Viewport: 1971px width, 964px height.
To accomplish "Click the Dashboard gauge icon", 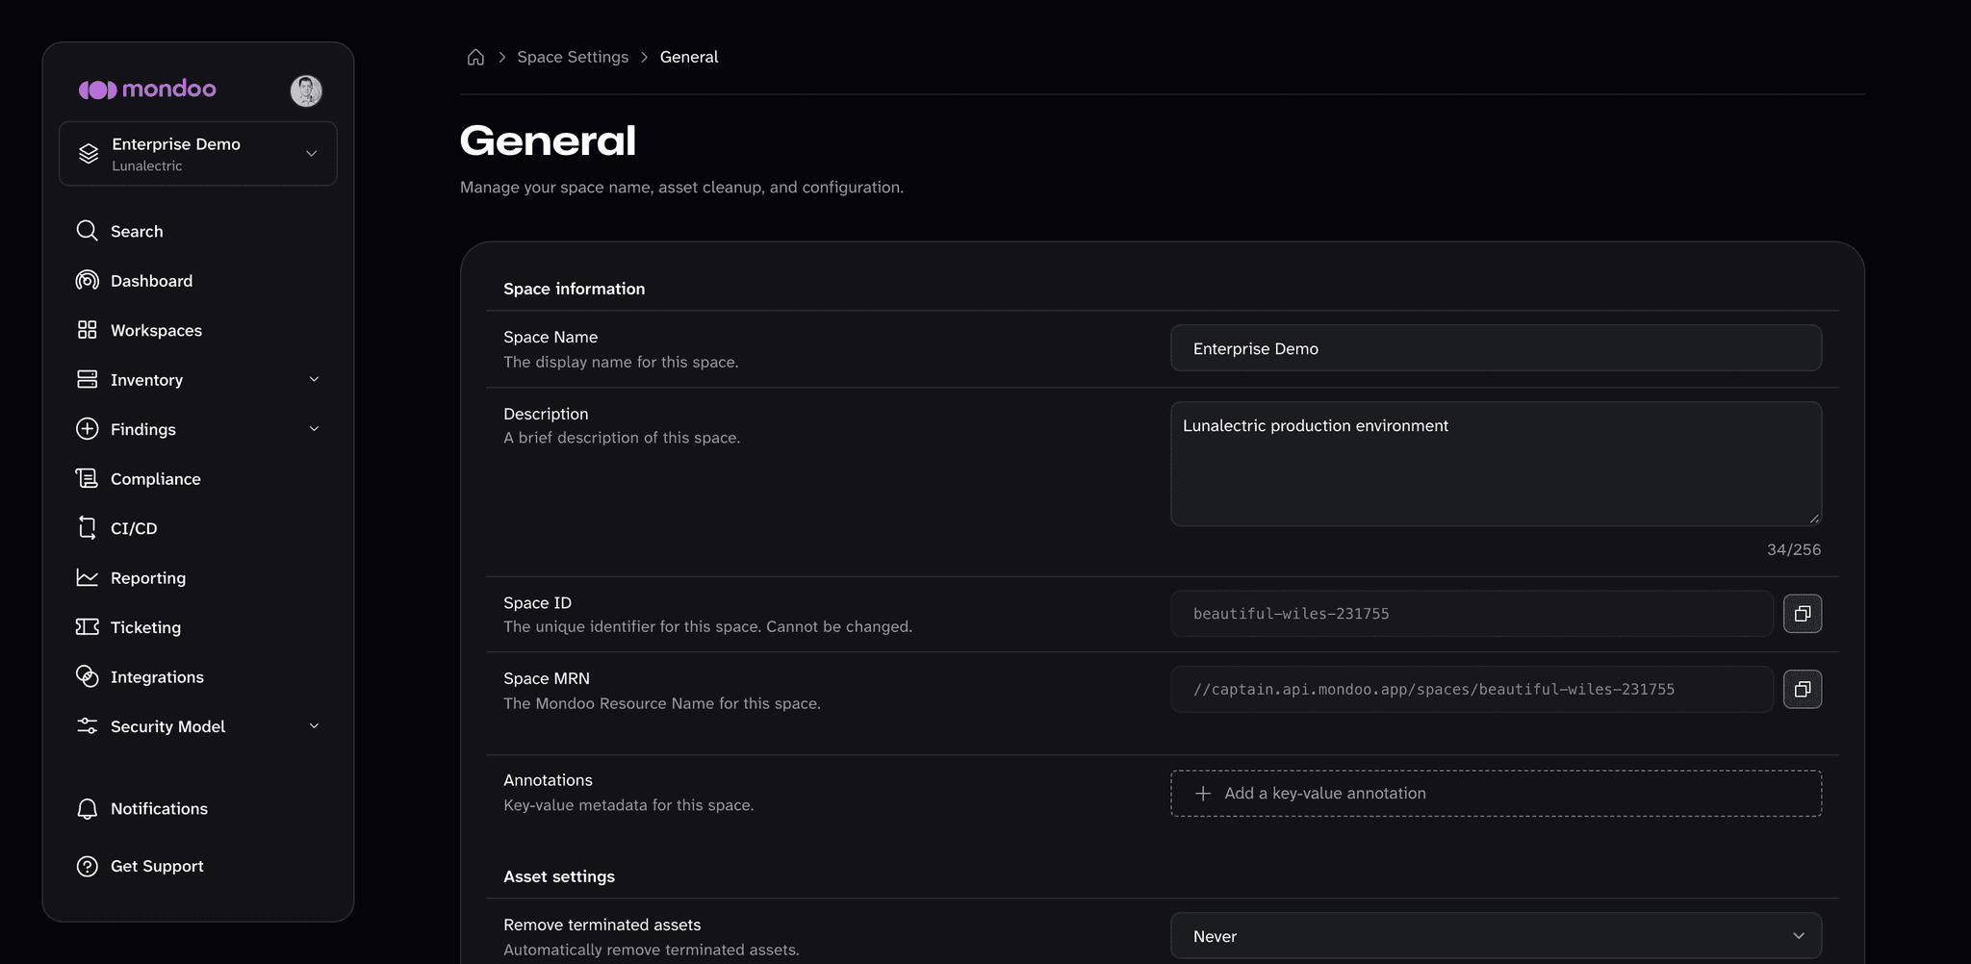I will coord(87,280).
